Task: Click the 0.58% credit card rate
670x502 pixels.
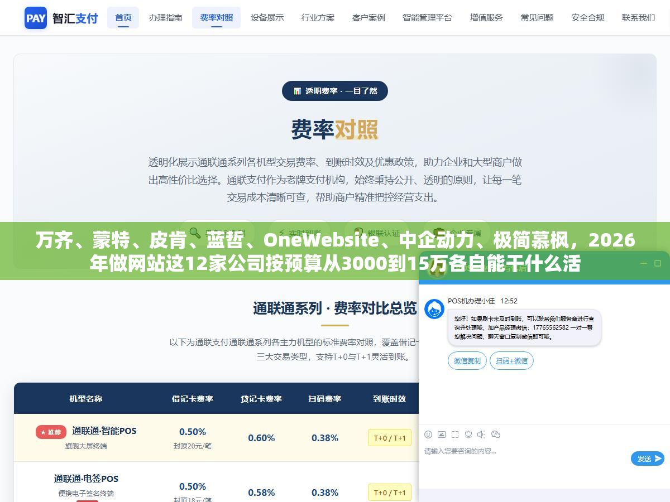Action: click(x=261, y=493)
